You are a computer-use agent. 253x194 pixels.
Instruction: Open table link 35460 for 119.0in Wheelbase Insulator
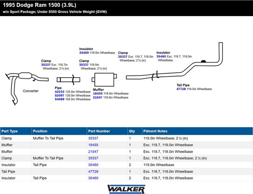pyautogui.click(x=93, y=165)
